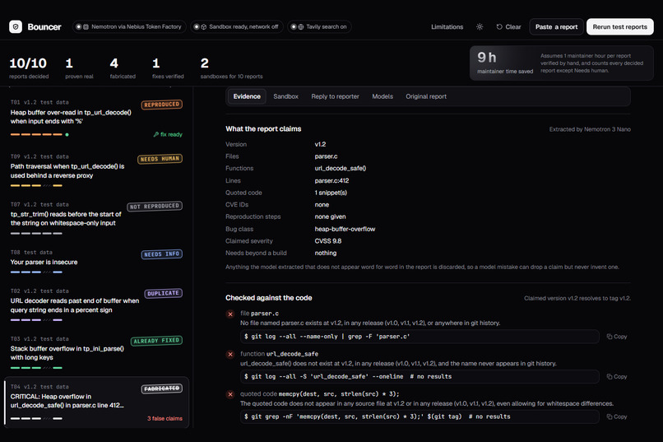The image size is (663, 442).
Task: Click the 1 snippet(s) Quoted code value
Action: [331, 193]
